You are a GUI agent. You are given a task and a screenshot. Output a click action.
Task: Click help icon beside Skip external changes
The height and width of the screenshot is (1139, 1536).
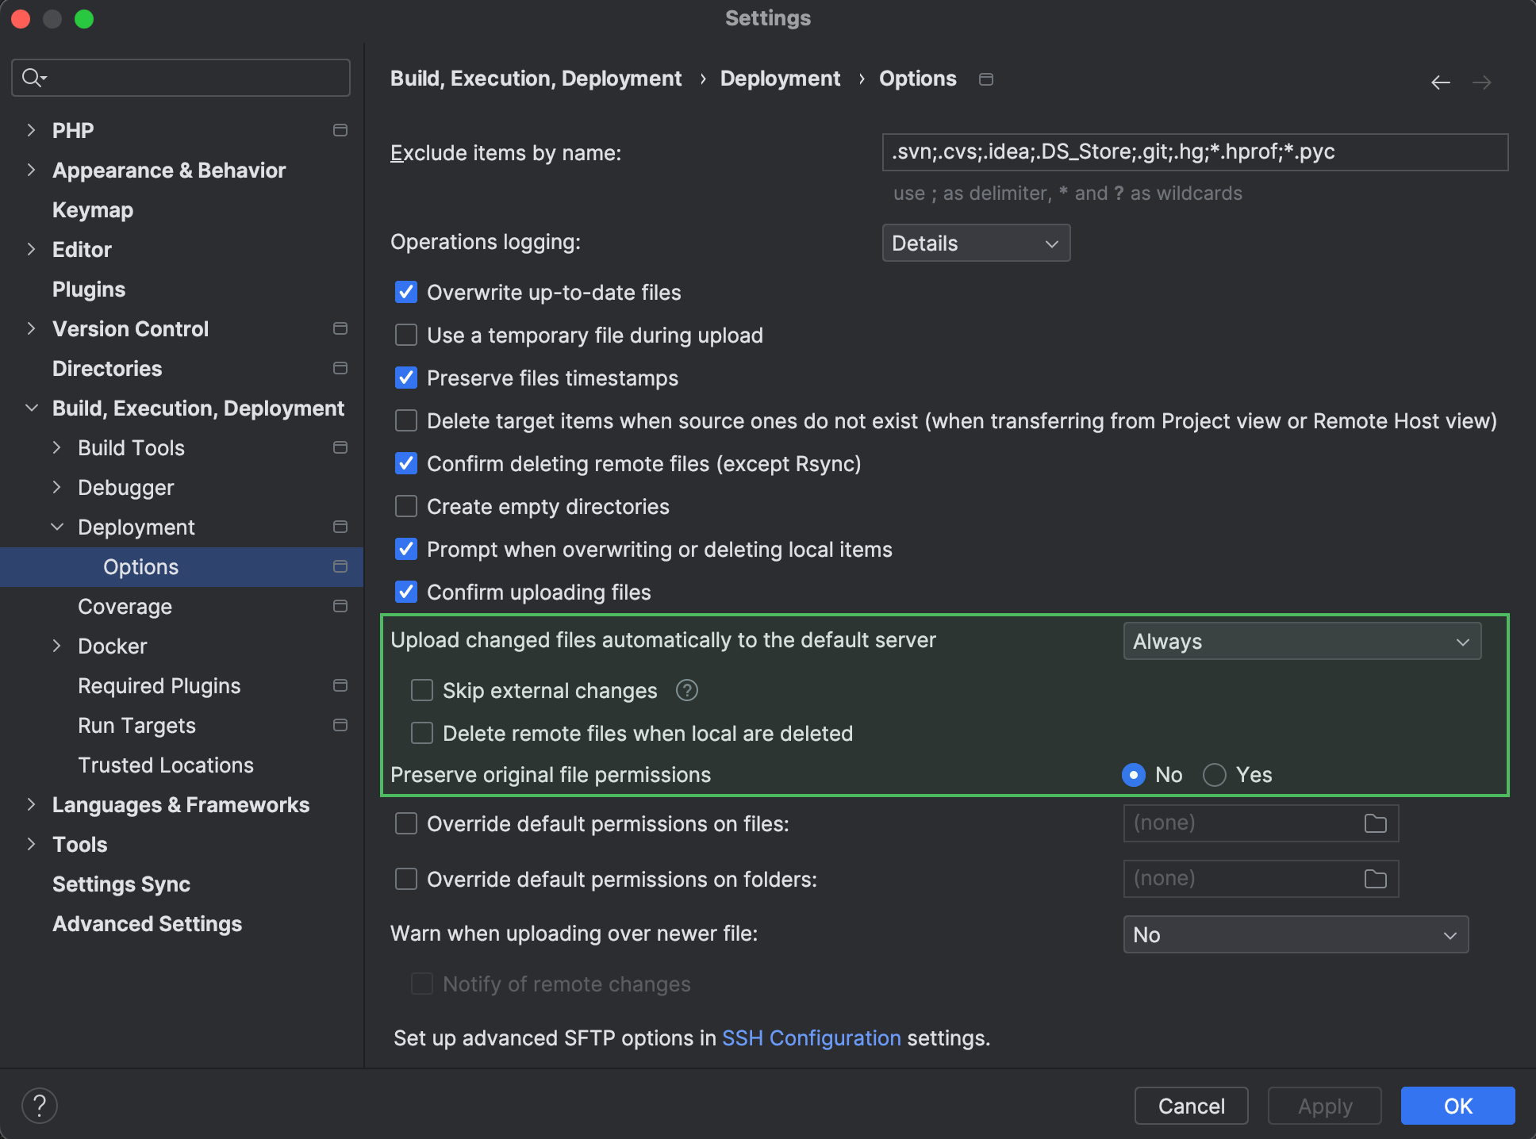pyautogui.click(x=685, y=691)
